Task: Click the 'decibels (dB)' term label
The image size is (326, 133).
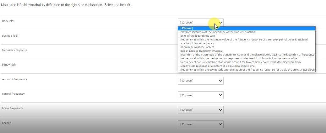Action: (x=10, y=36)
